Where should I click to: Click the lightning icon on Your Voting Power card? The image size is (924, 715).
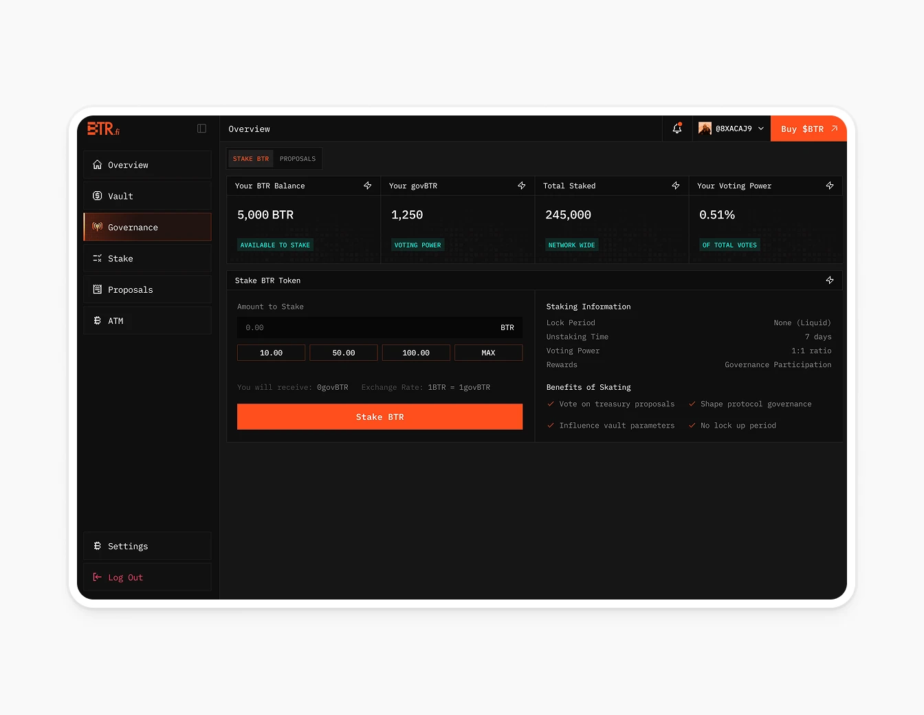(x=830, y=185)
